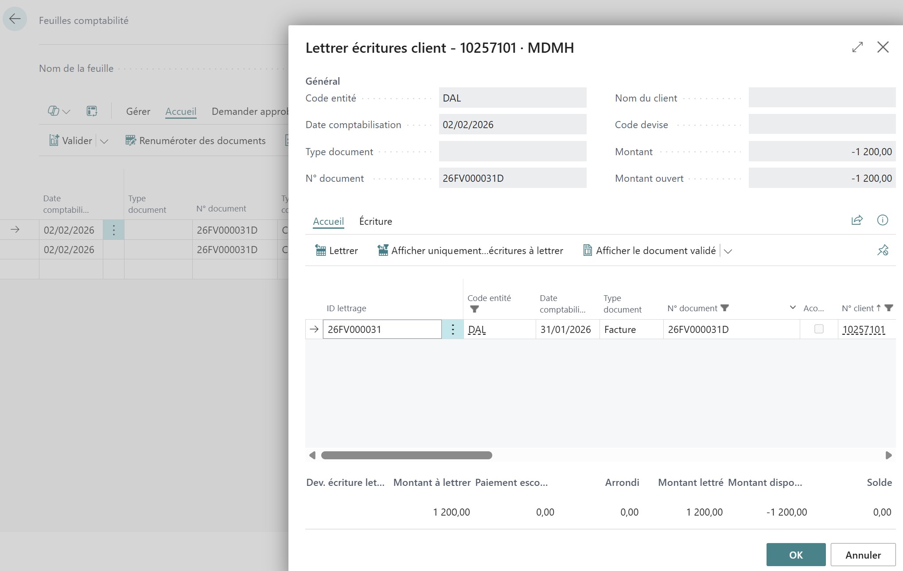Screen dimensions: 903x571
Task: Switch to the Écriture tab
Action: point(375,221)
